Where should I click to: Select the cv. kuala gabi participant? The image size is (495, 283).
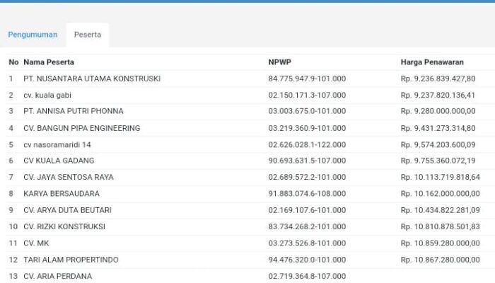57,95
